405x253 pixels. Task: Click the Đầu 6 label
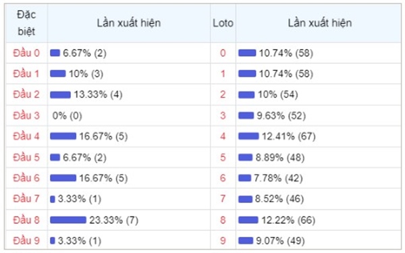[26, 178]
